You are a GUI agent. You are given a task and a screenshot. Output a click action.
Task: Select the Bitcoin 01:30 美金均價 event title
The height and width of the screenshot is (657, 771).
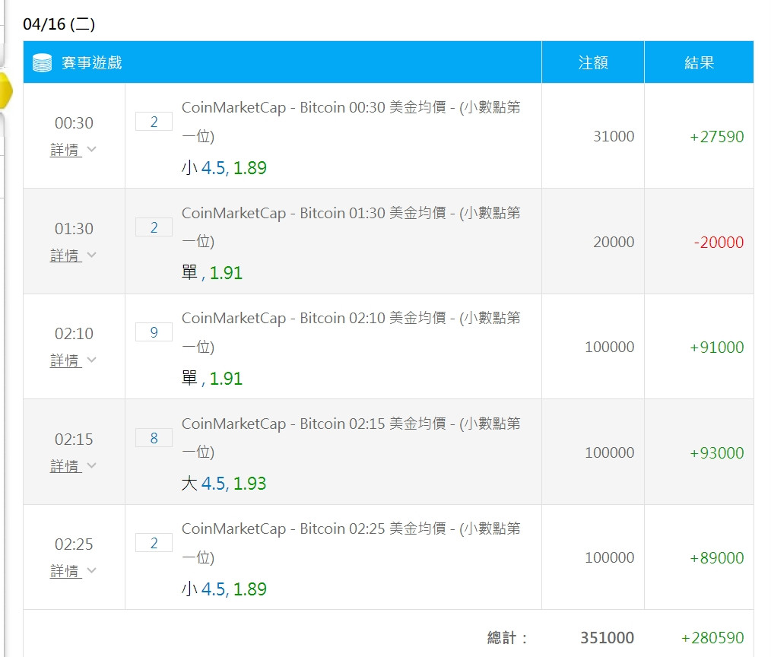[x=351, y=227]
